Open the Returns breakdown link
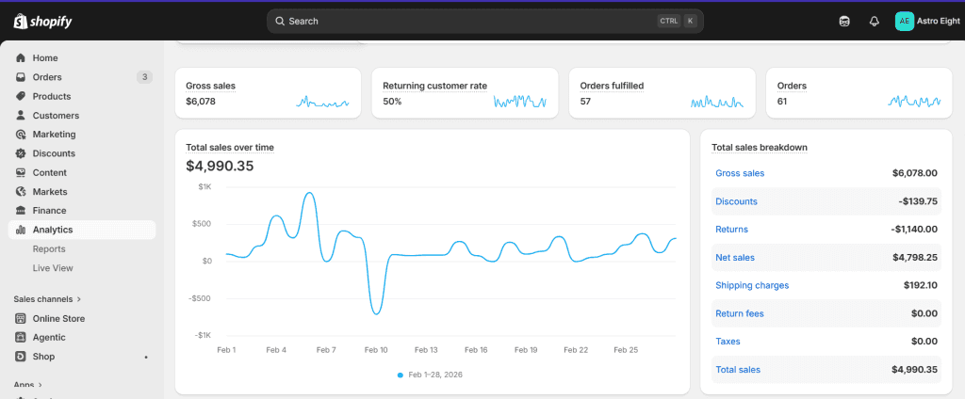The image size is (965, 399). (x=731, y=230)
